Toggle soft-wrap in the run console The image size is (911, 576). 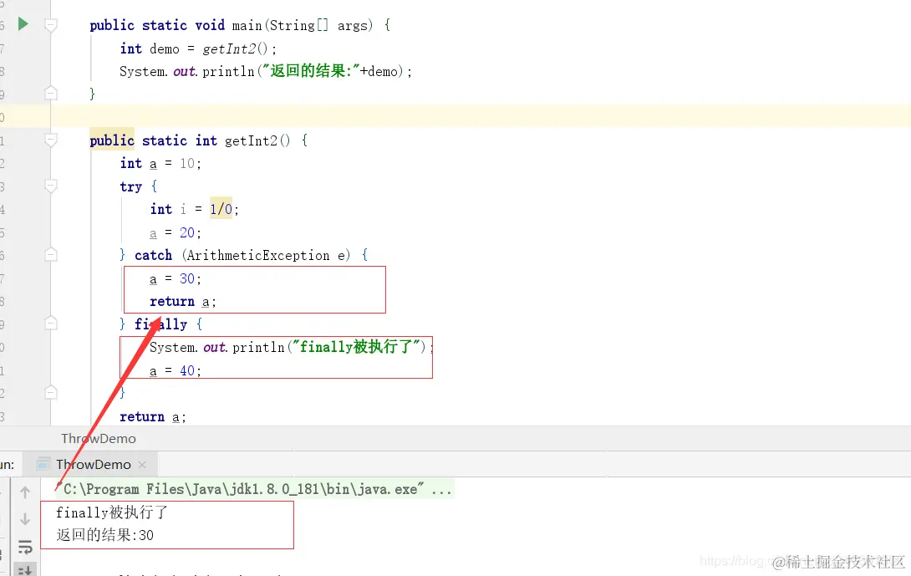point(25,547)
